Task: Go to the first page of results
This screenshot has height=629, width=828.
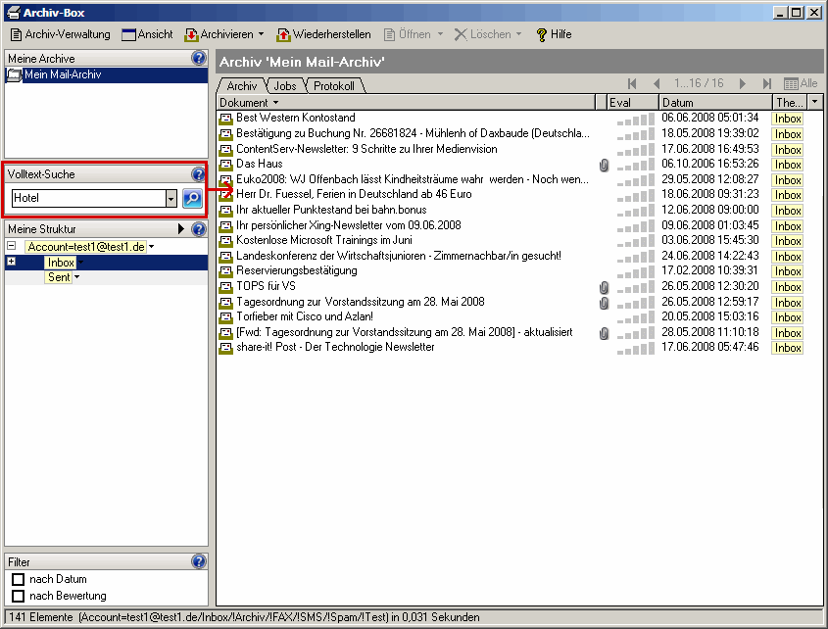Action: (632, 84)
